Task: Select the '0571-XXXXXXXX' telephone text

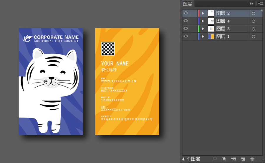Action: [x=114, y=91]
